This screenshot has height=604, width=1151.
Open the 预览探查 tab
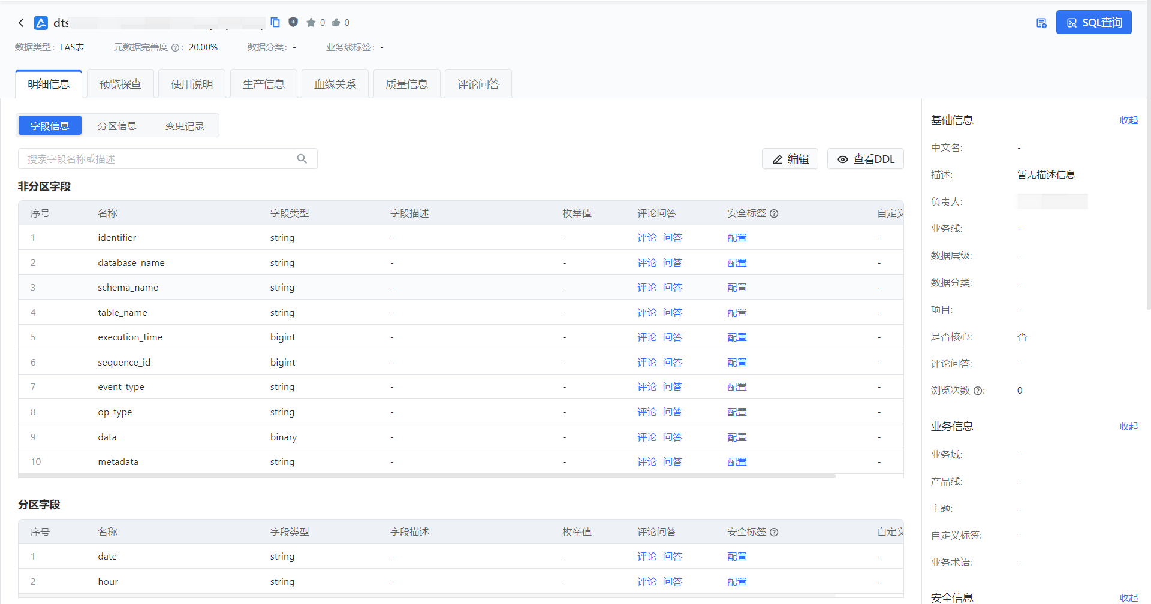120,84
